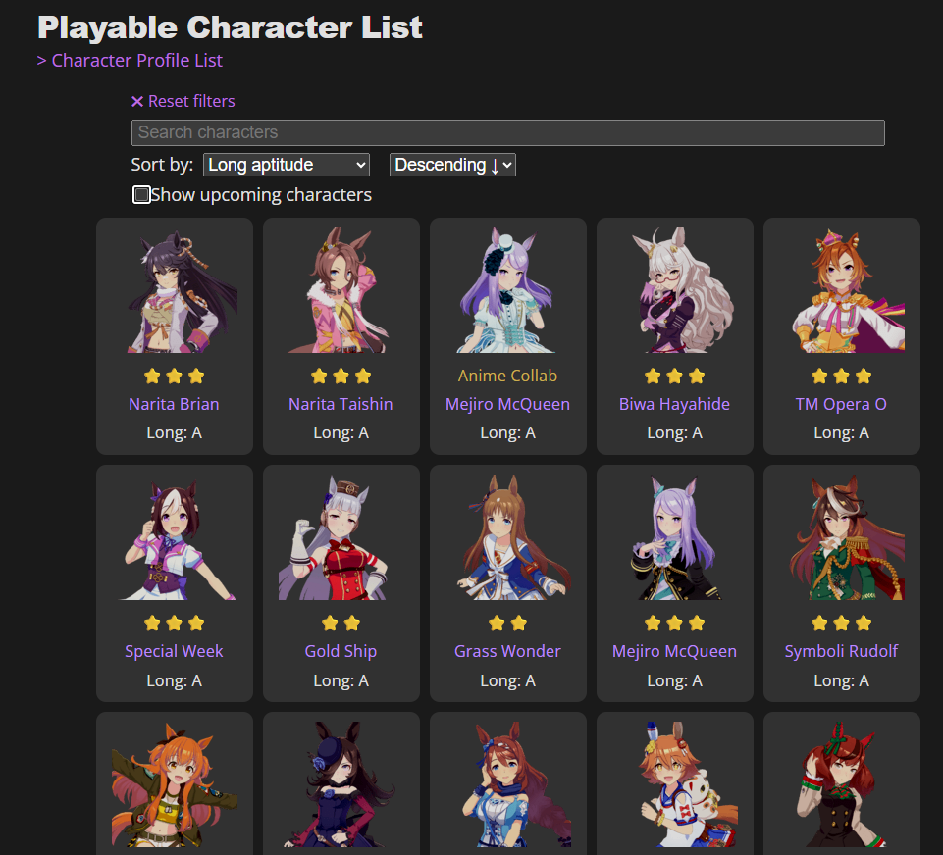Focus the Search characters input field
This screenshot has width=943, height=855.
pyautogui.click(x=508, y=132)
